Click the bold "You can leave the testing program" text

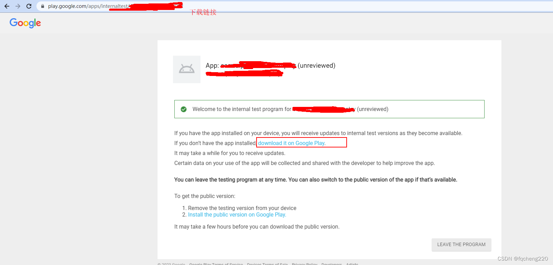point(316,180)
